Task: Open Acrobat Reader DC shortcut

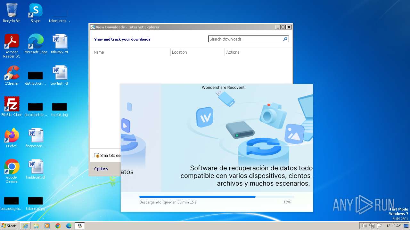Action: (x=12, y=46)
